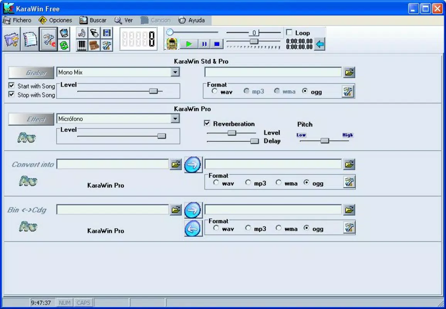Open the Buscar menu
This screenshot has height=309, width=446.
pyautogui.click(x=93, y=20)
